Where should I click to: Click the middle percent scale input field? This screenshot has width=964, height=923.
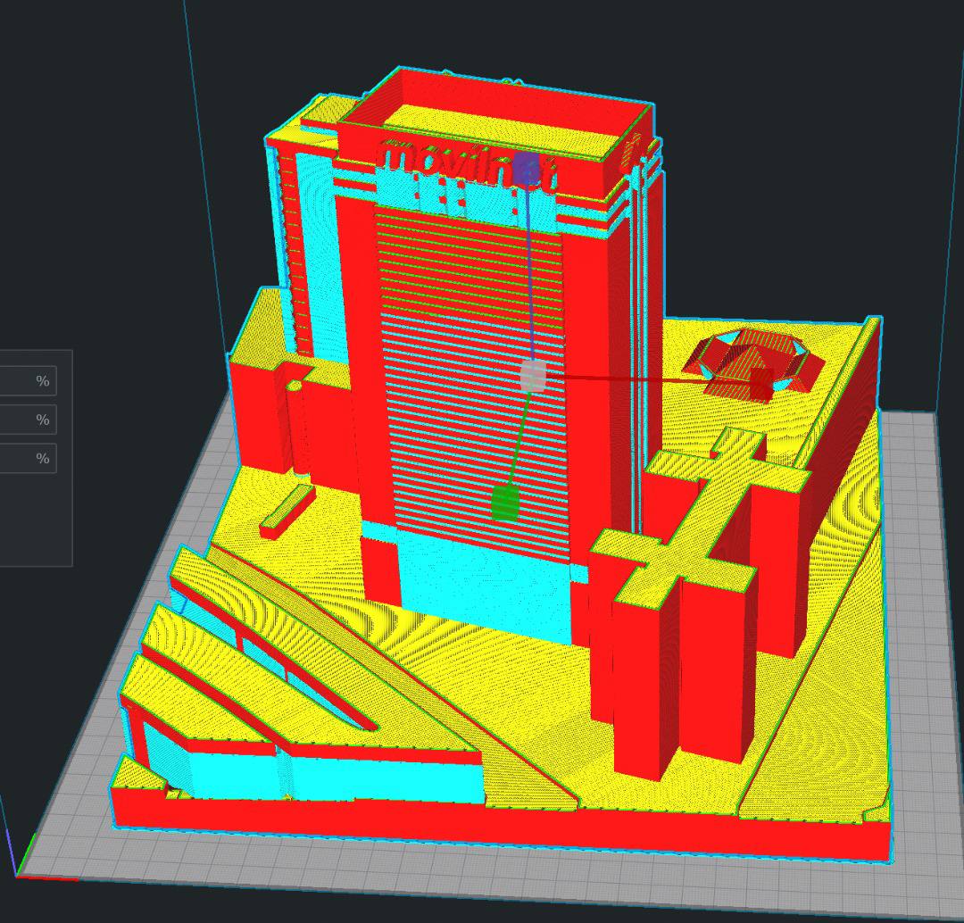point(28,420)
